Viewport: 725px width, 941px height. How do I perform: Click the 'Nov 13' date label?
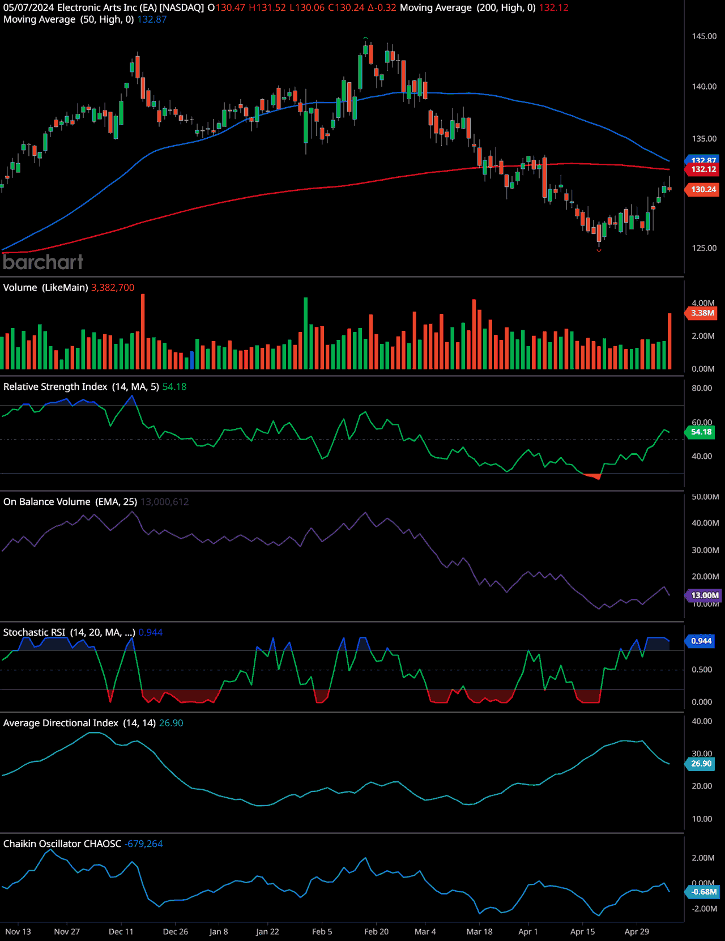click(x=18, y=932)
